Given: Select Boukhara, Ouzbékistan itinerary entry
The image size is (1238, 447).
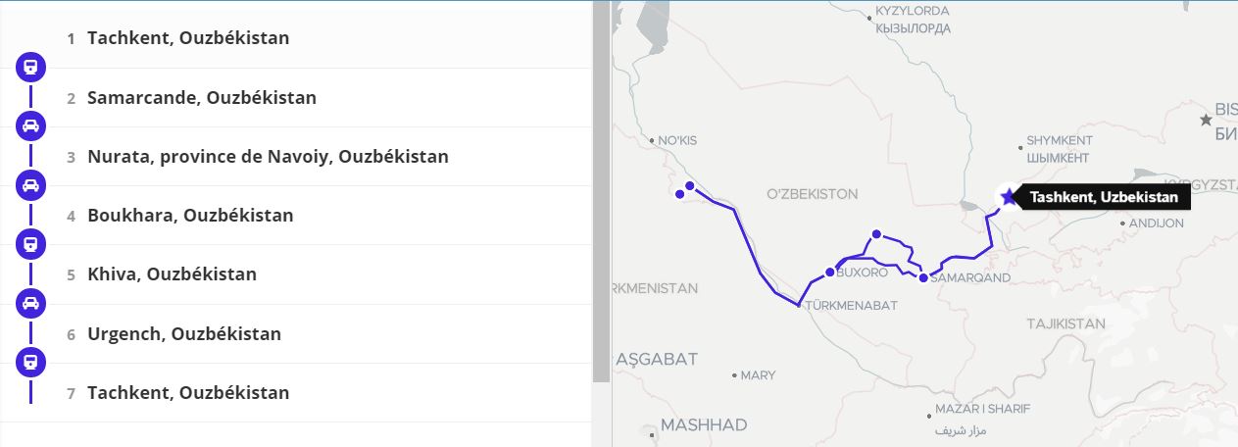Looking at the screenshot, I should [x=190, y=216].
